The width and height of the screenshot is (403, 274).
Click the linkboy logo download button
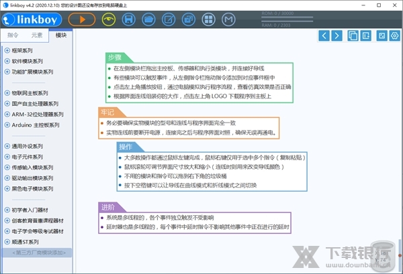[32, 19]
